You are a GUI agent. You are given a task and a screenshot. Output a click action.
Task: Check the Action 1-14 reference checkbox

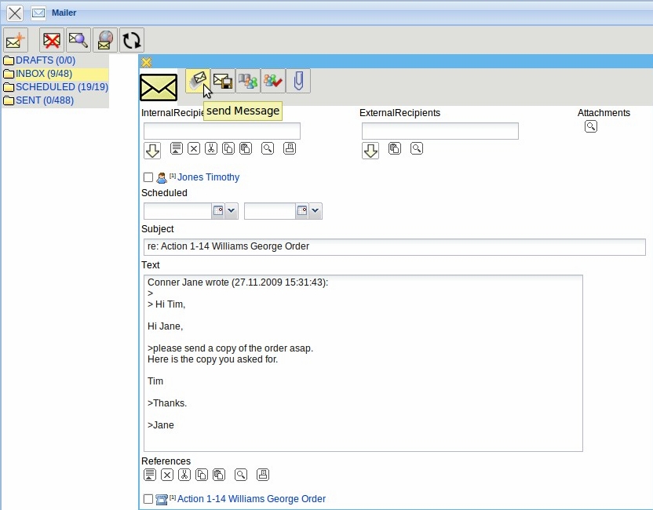(x=148, y=499)
